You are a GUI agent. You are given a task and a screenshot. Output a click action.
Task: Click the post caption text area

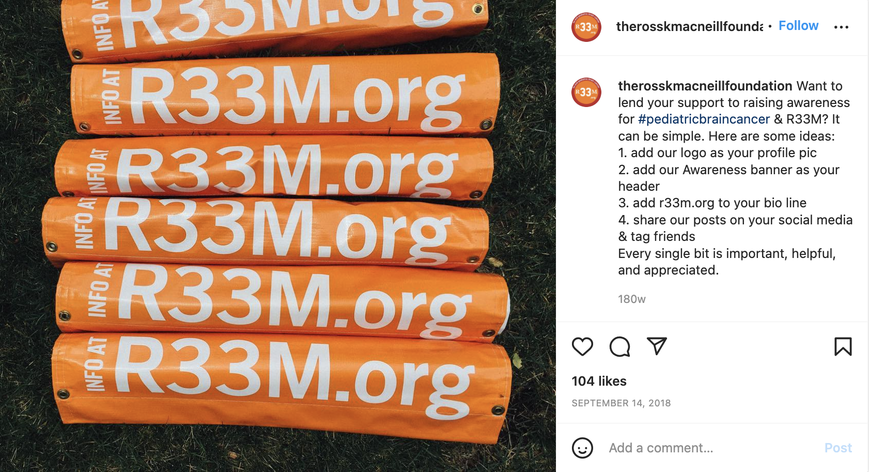(735, 178)
